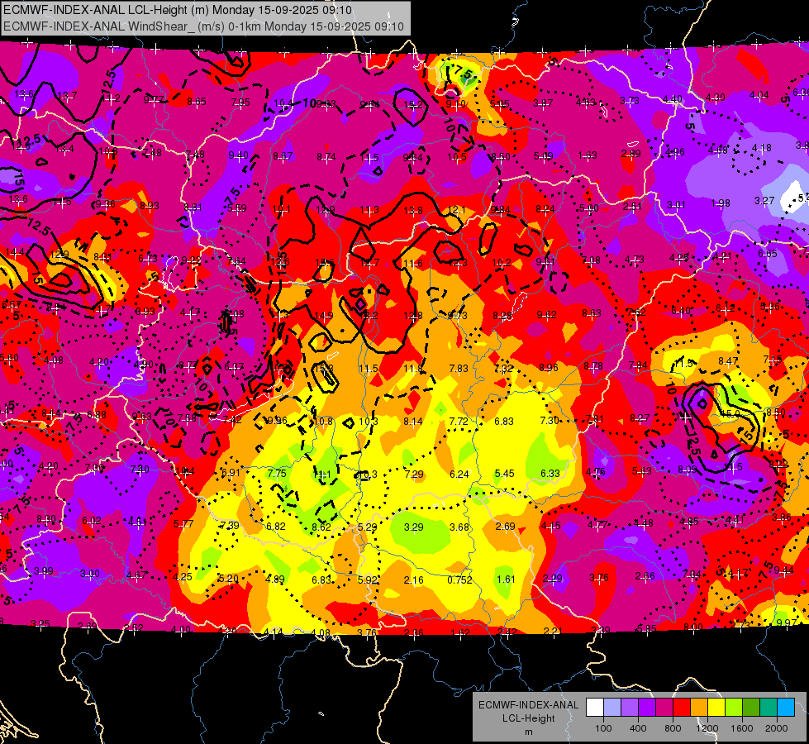Select the orange legend color swatch
Image resolution: width=809 pixels, height=744 pixels.
(699, 708)
